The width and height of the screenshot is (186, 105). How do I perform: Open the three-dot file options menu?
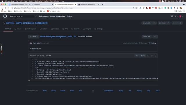tap(155, 37)
